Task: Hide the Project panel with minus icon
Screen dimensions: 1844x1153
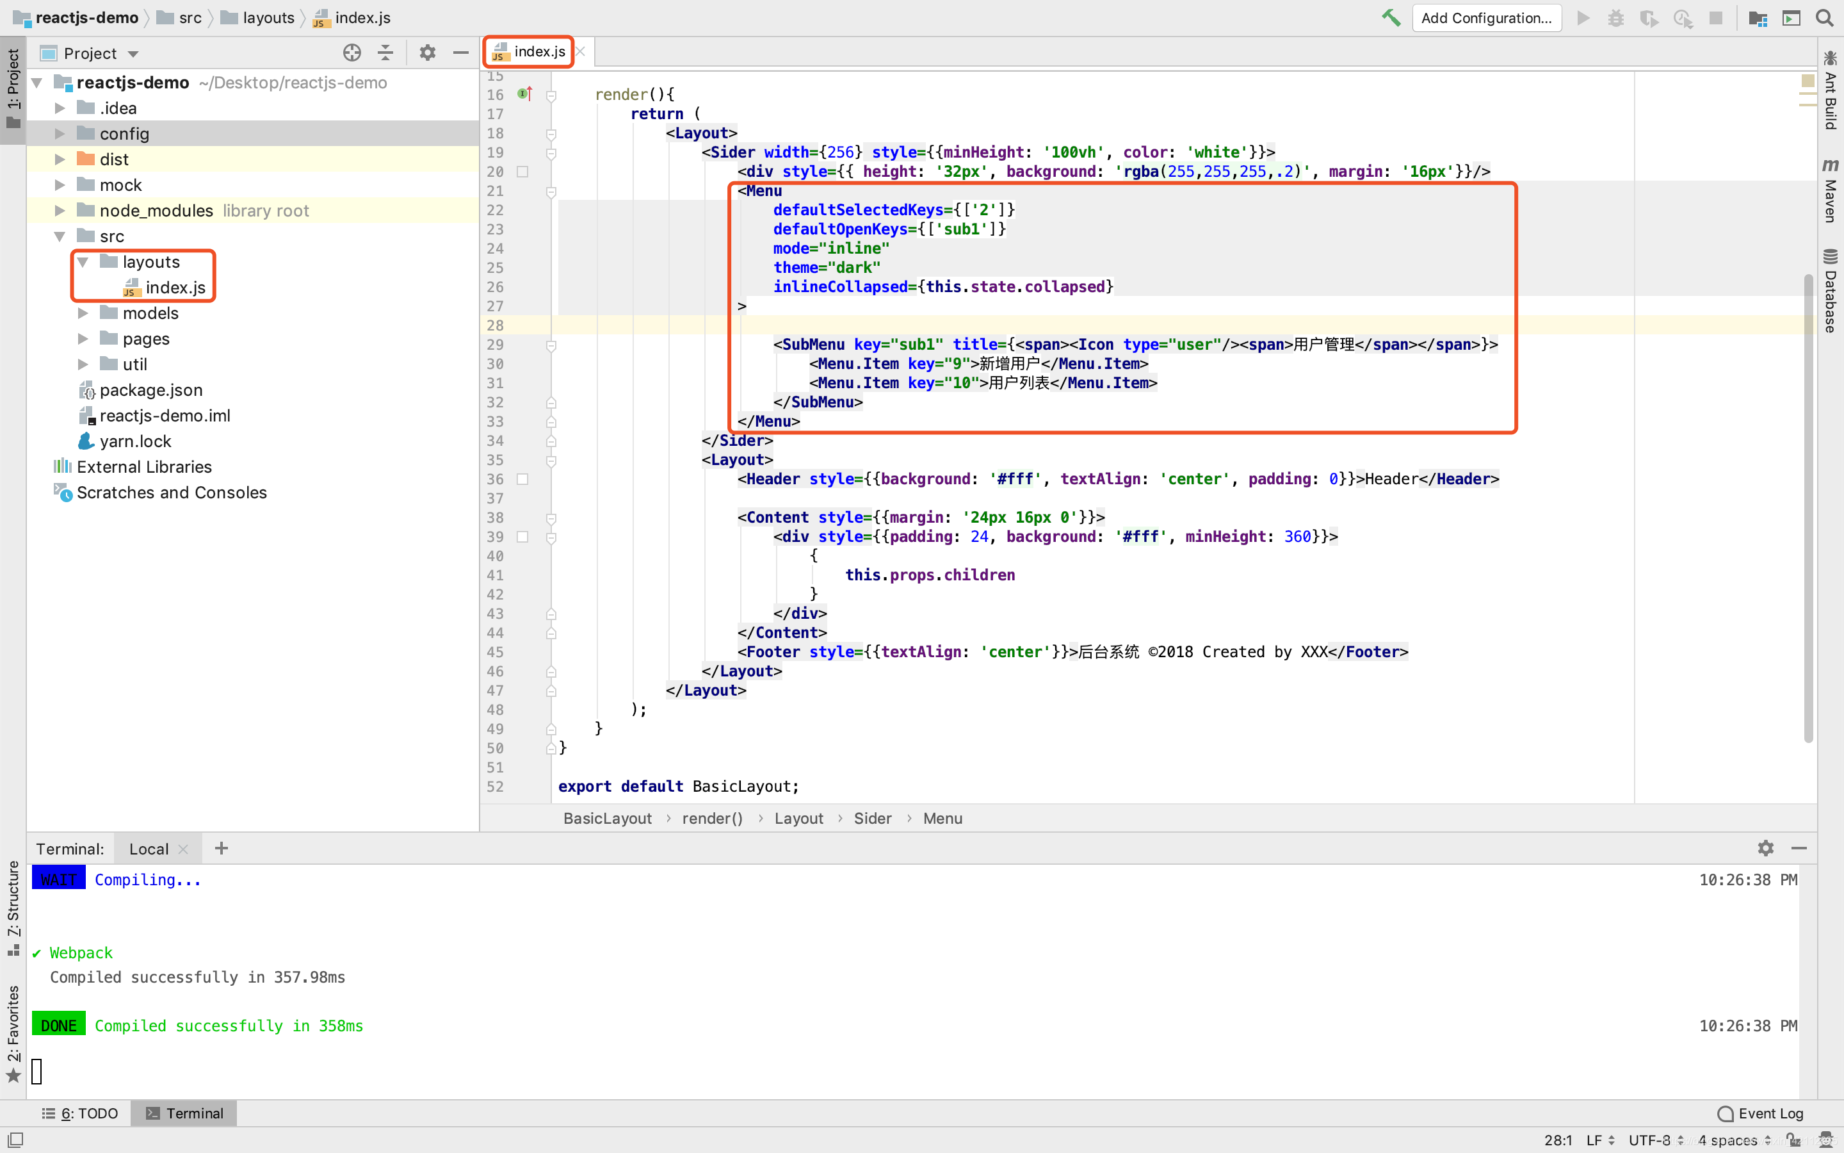Action: 460,53
